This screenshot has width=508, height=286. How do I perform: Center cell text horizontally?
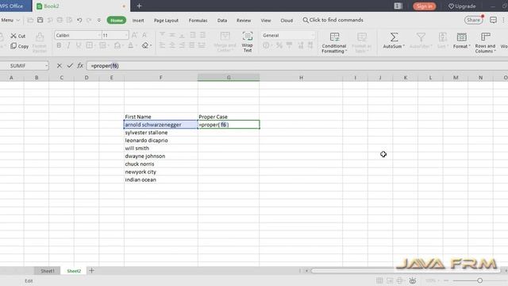pos(172,46)
